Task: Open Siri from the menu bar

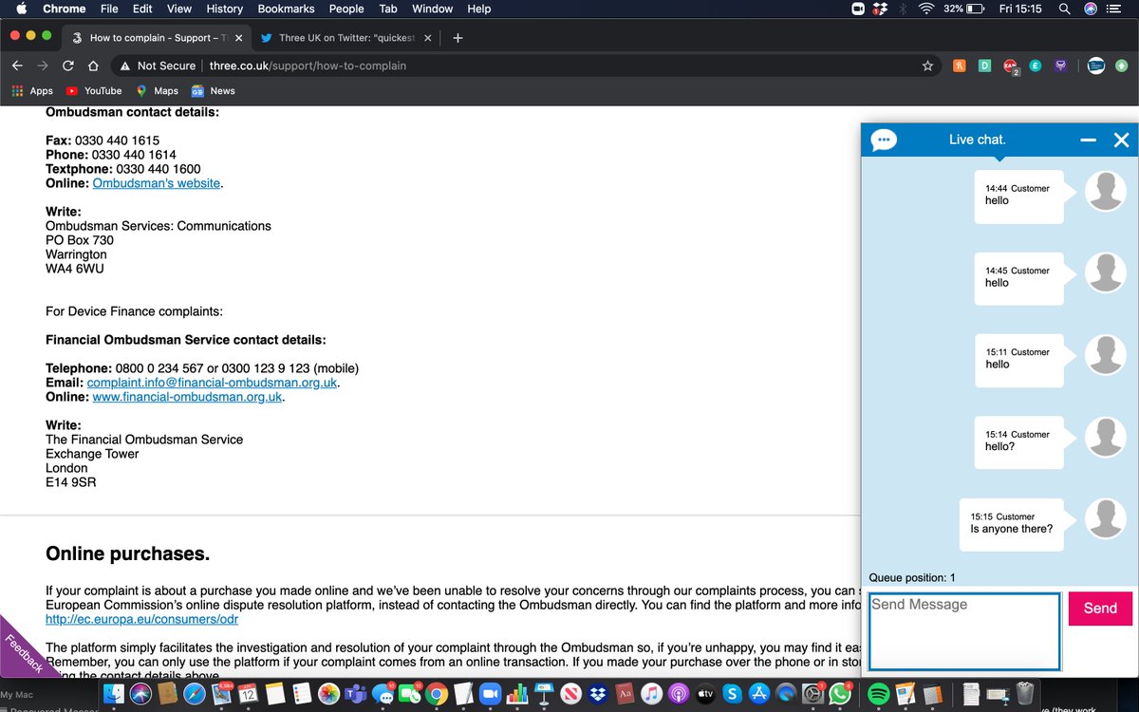Action: [1092, 9]
